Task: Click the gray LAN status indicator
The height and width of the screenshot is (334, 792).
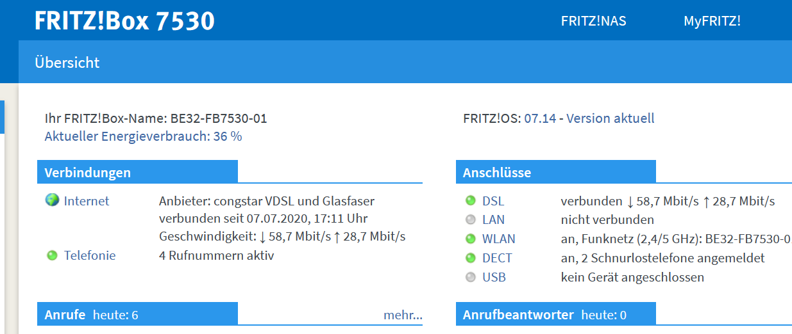Action: (471, 220)
